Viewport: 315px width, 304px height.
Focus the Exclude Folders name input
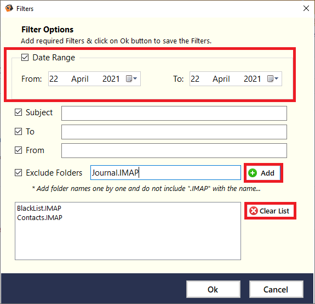coord(165,173)
